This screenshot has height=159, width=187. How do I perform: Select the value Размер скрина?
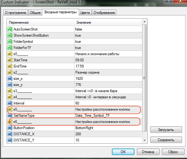(87, 72)
